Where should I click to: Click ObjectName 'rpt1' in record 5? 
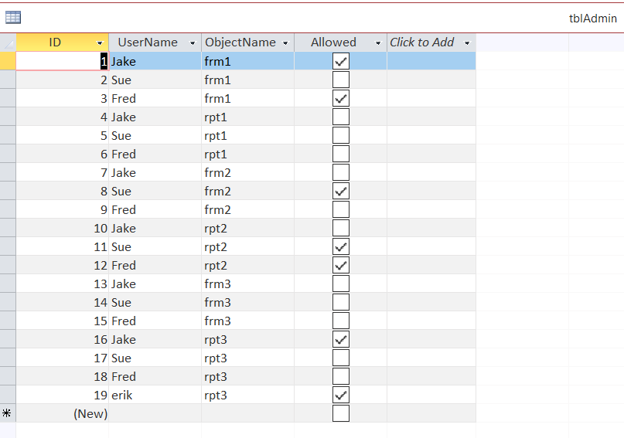click(247, 135)
